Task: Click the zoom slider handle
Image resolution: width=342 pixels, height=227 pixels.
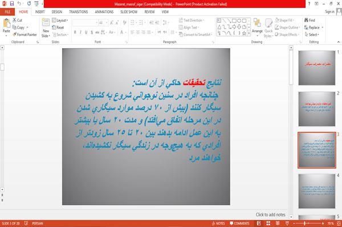Action: [304, 223]
